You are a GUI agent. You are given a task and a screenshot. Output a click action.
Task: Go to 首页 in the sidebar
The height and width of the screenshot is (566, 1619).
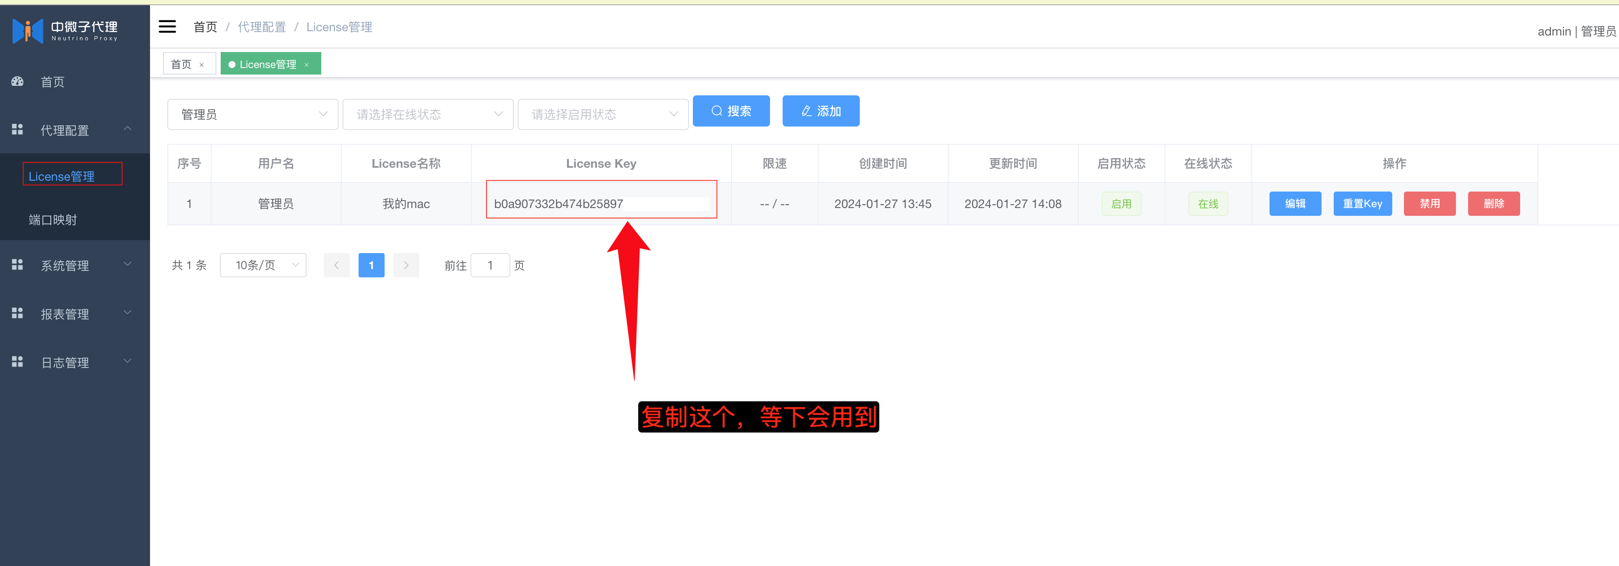pos(53,82)
